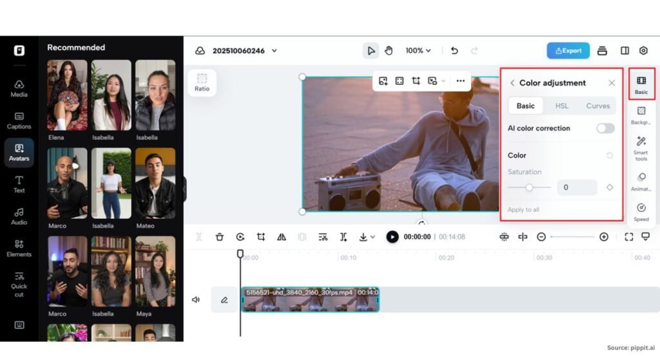660x358 pixels.
Task: Click the Export button
Action: tap(568, 50)
